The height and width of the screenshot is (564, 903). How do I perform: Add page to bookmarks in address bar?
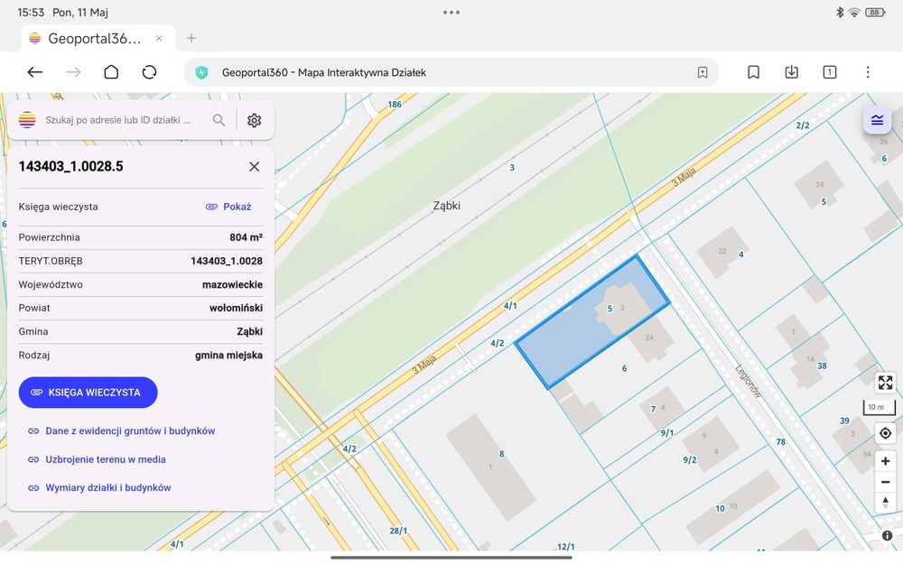[x=703, y=72]
